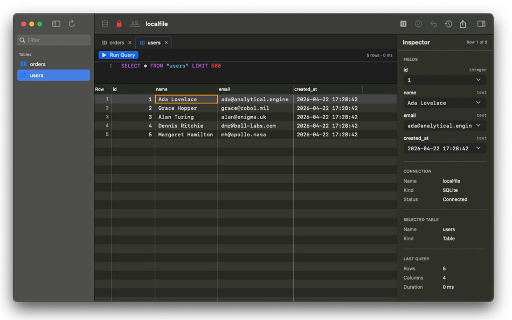Screen dimensions: 512x320
Task: Click the localfile connection title
Action: click(x=157, y=24)
